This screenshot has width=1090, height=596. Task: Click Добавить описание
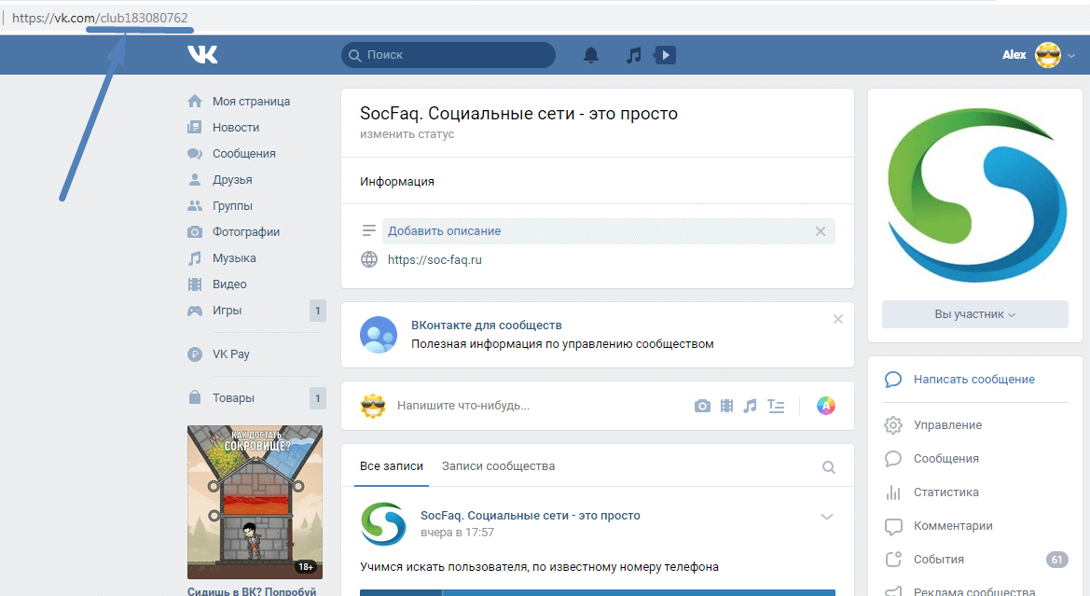coord(444,231)
